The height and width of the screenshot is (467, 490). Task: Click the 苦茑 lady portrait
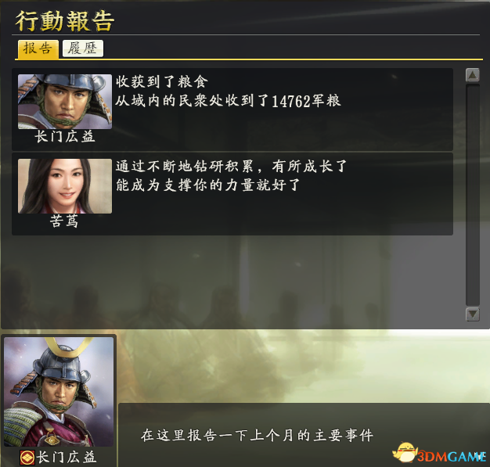point(65,186)
